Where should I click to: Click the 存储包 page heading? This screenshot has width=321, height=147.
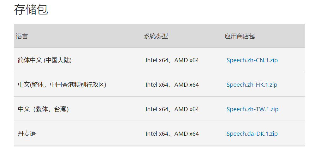pyautogui.click(x=31, y=10)
